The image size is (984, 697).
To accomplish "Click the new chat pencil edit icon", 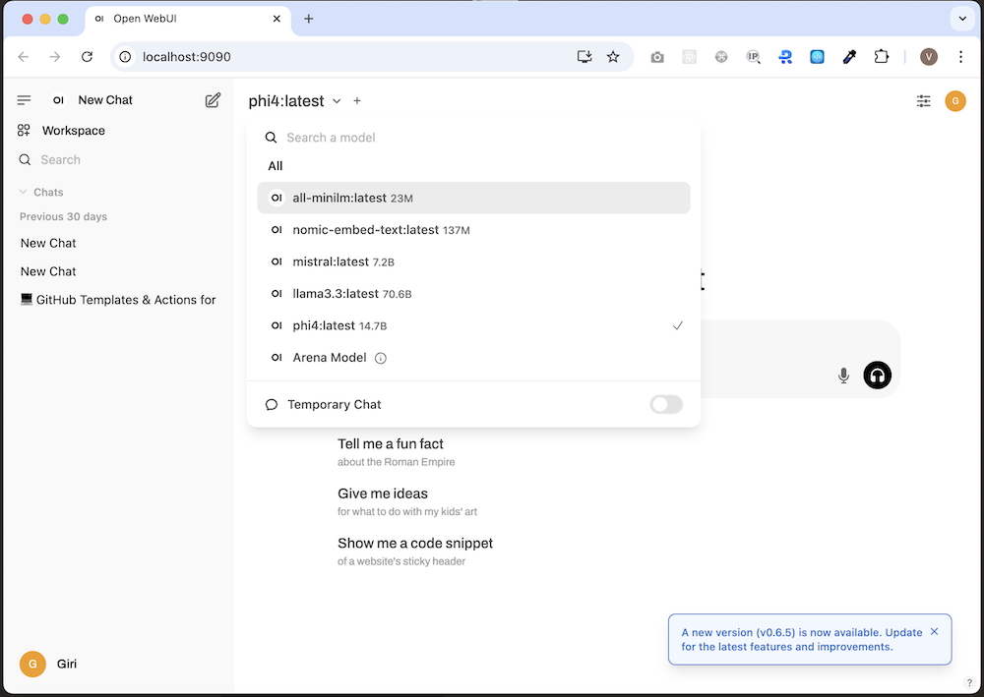I will 213,100.
